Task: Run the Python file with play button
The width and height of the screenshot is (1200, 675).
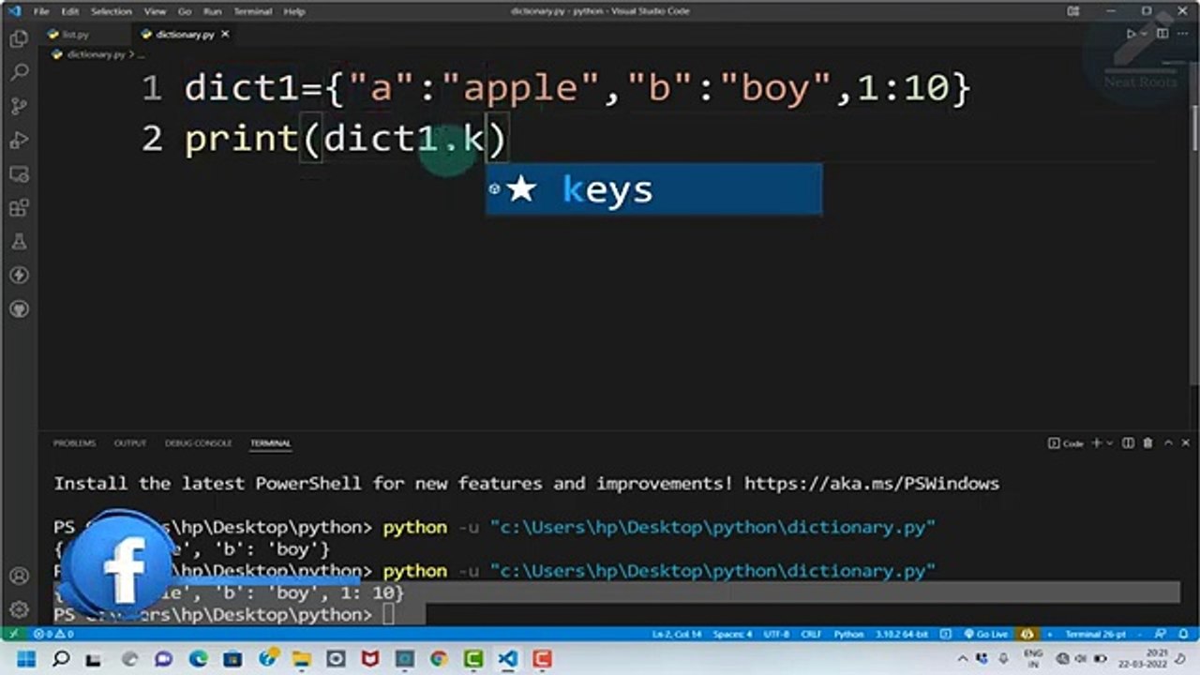Action: (x=1131, y=34)
